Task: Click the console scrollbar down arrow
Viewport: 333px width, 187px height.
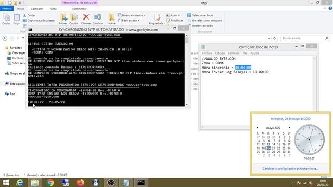Action: (x=187, y=105)
